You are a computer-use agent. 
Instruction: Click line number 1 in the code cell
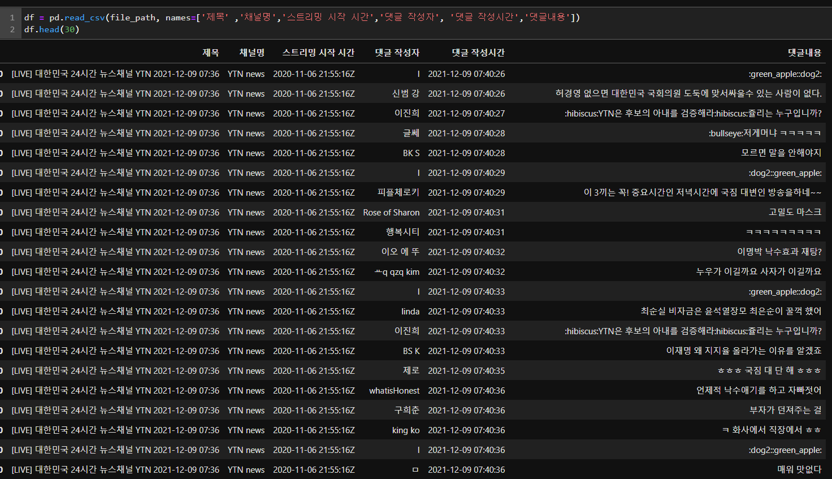tap(12, 18)
